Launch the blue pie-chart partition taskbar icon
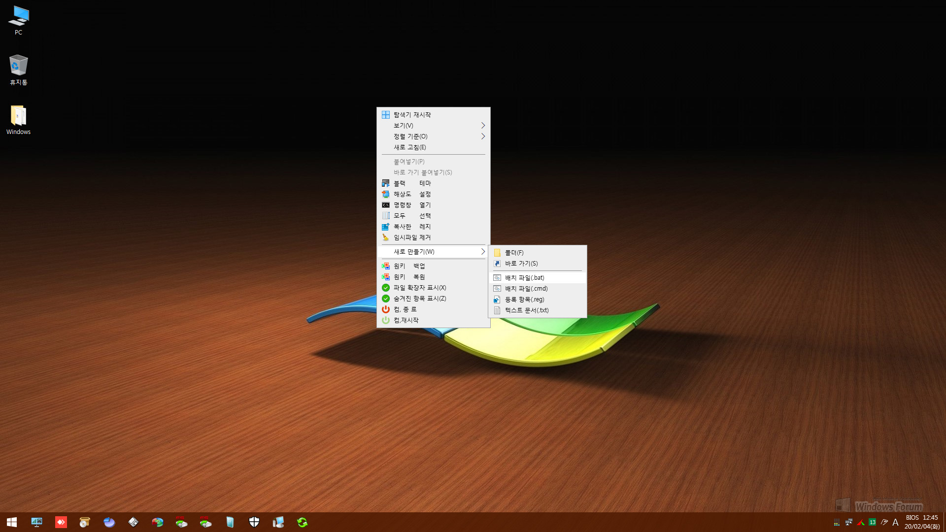The width and height of the screenshot is (946, 532). [x=109, y=522]
